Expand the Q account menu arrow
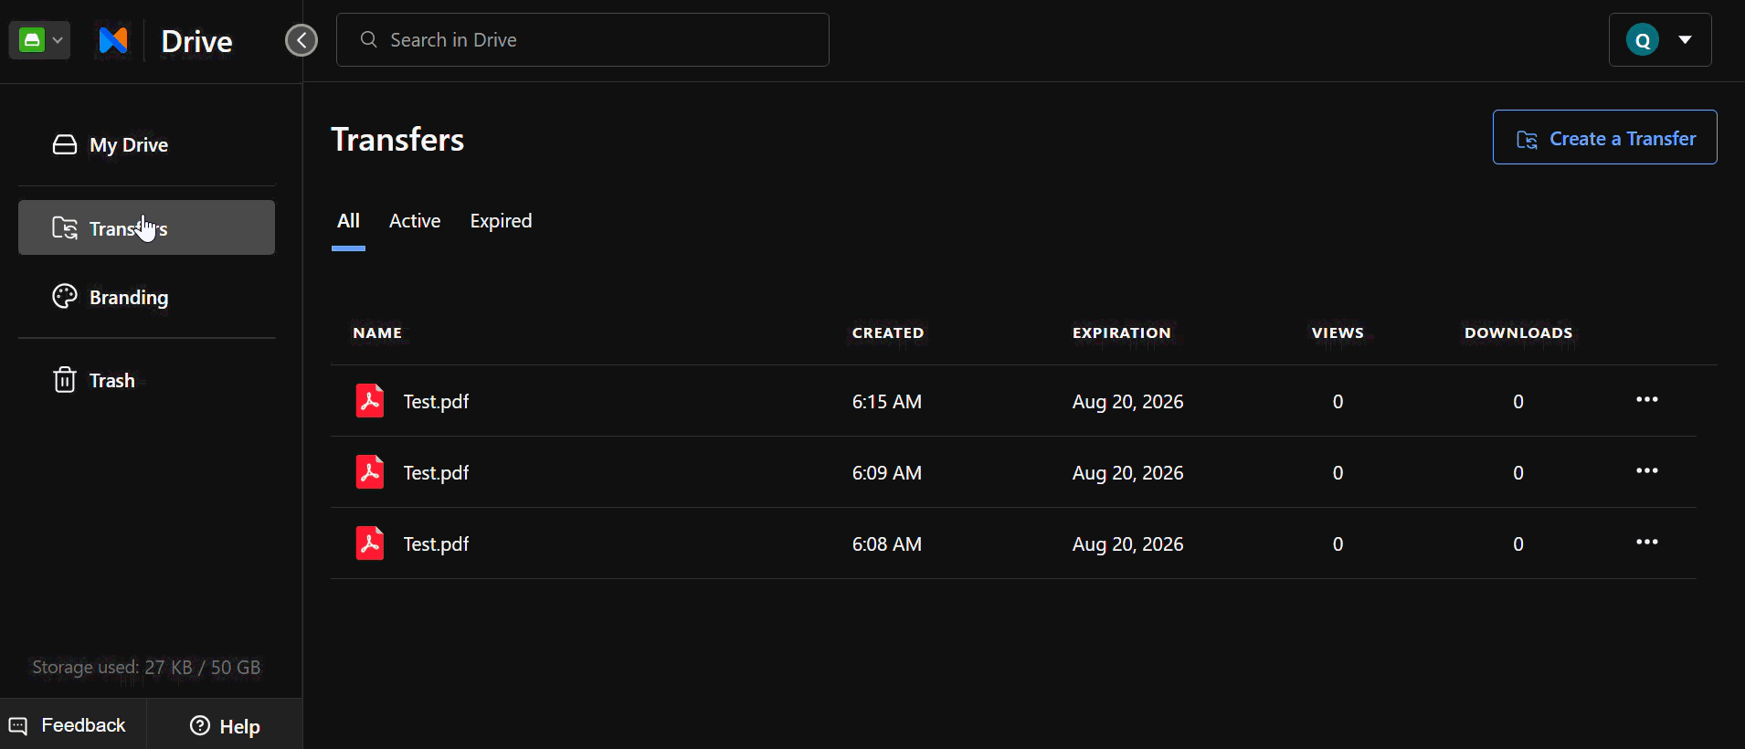This screenshot has height=749, width=1745. (1685, 40)
